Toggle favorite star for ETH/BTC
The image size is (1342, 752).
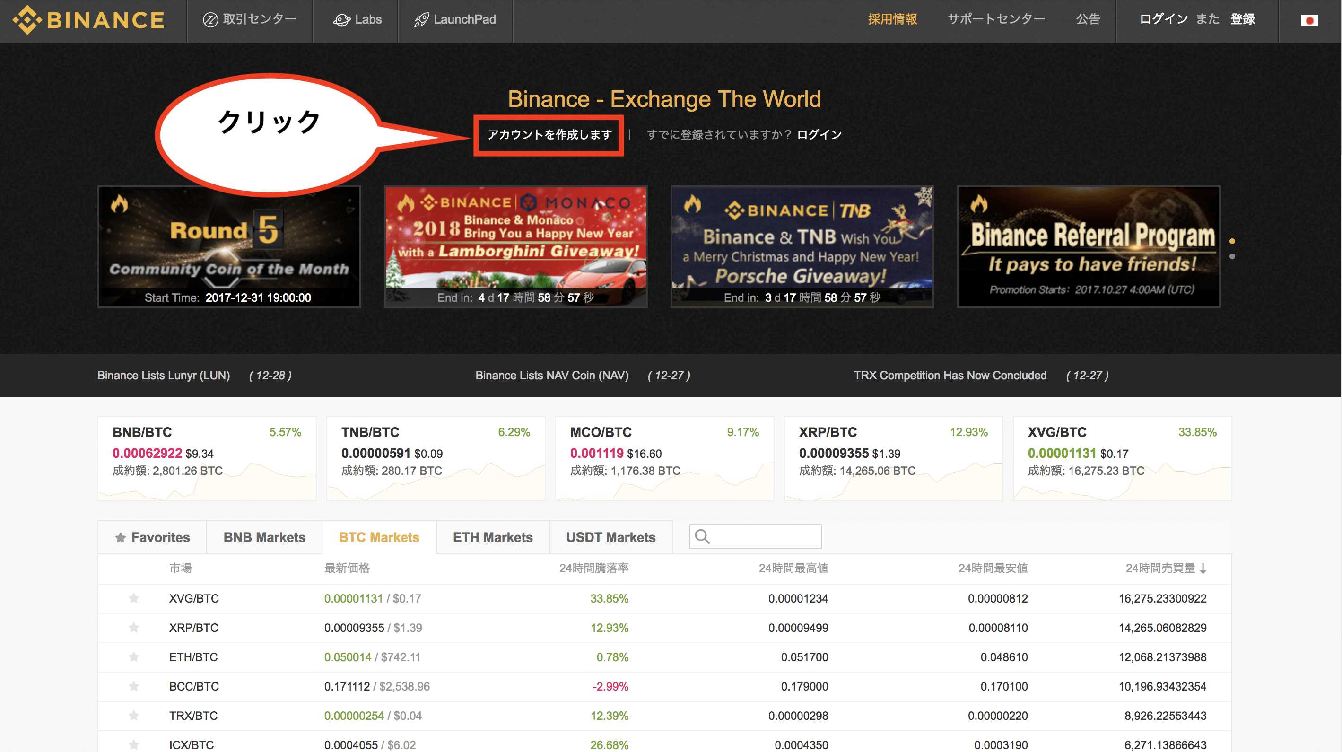pyautogui.click(x=134, y=656)
